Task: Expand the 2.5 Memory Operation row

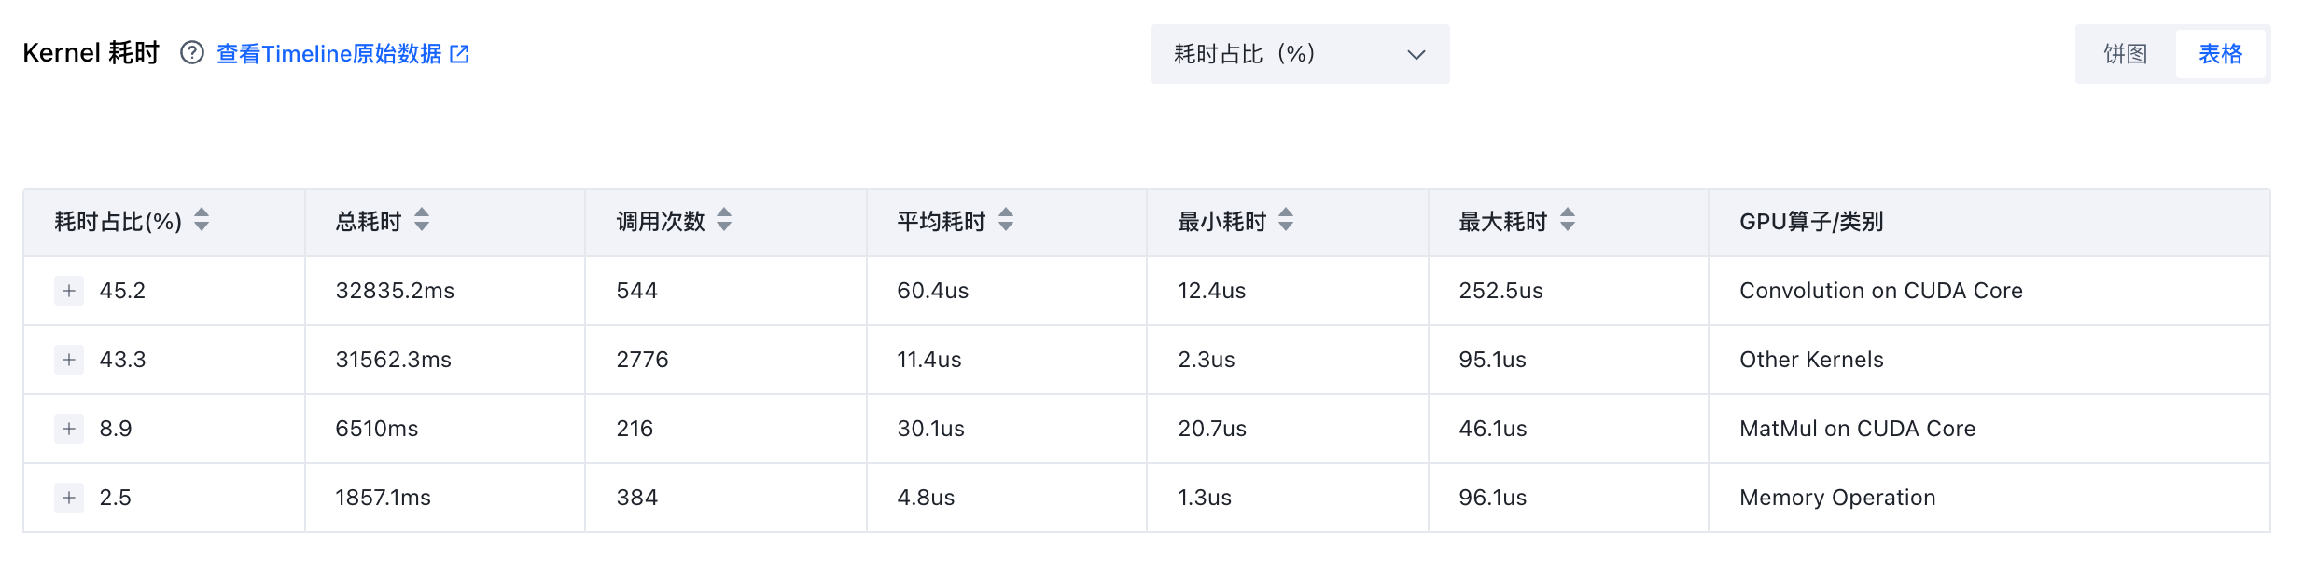Action: [69, 498]
